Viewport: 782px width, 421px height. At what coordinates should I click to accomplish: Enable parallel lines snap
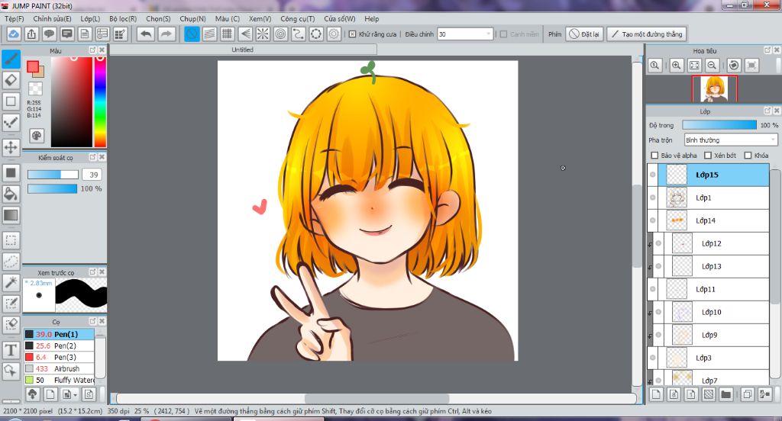coord(209,34)
